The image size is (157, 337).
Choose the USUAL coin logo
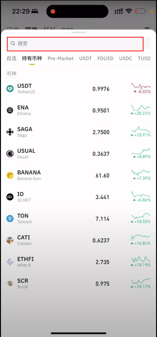pyautogui.click(x=10, y=154)
